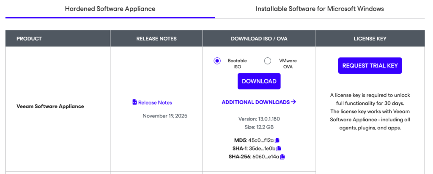Viewport: 433px width, 174px height.
Task: Click the Size 12.2 GB text
Action: (259, 126)
